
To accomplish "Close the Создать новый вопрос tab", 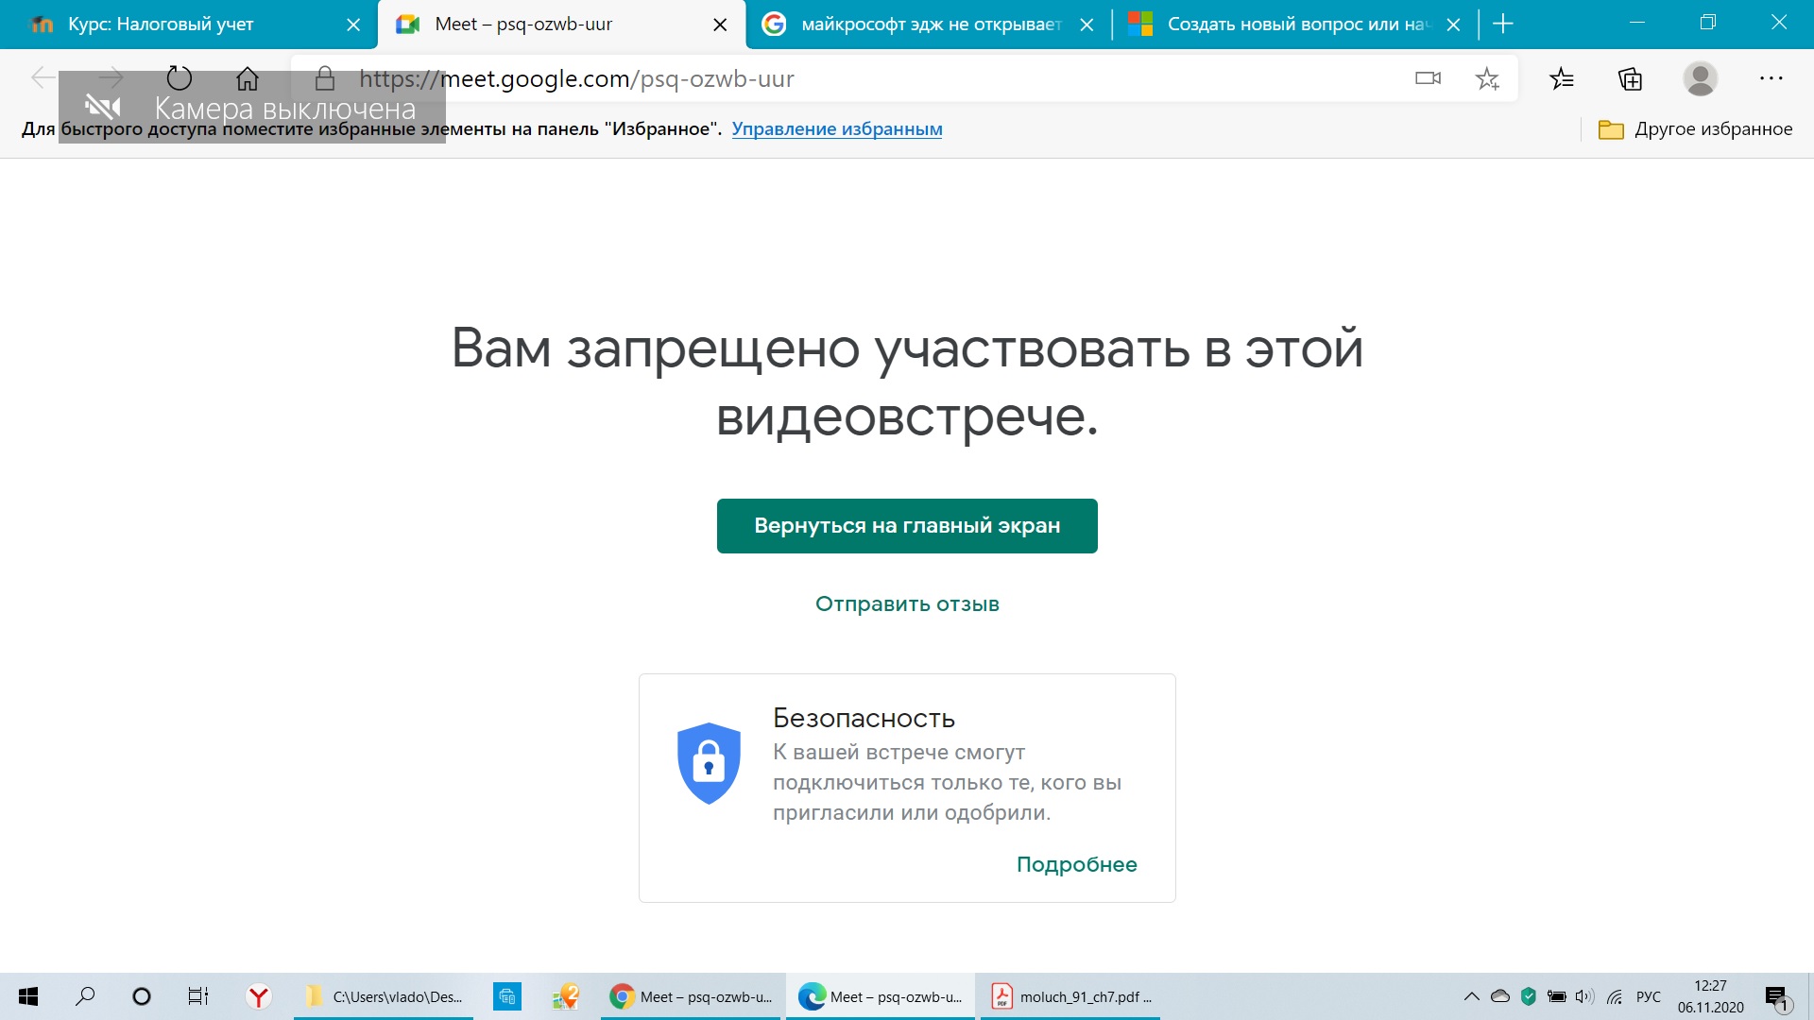I will tap(1453, 25).
